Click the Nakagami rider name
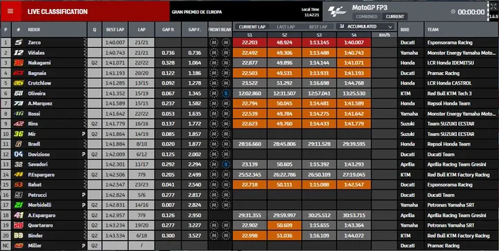The height and width of the screenshot is (251, 499). 39,62
